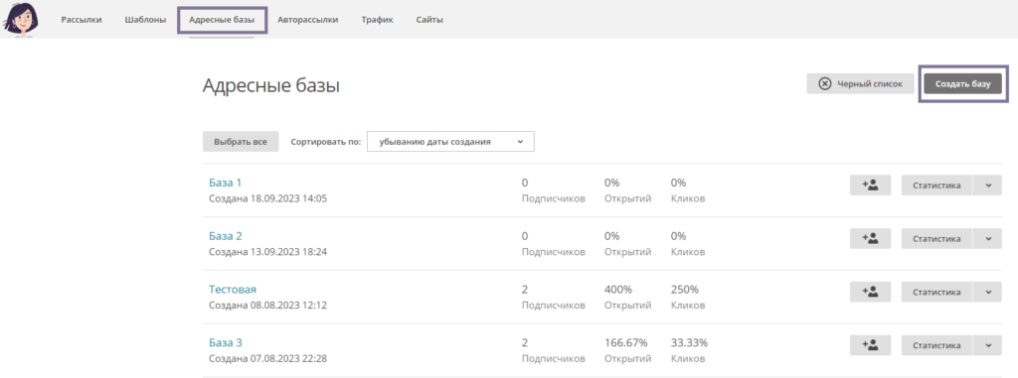View Статистика for База 3
Screen dimensions: 1018x378
pos(936,345)
